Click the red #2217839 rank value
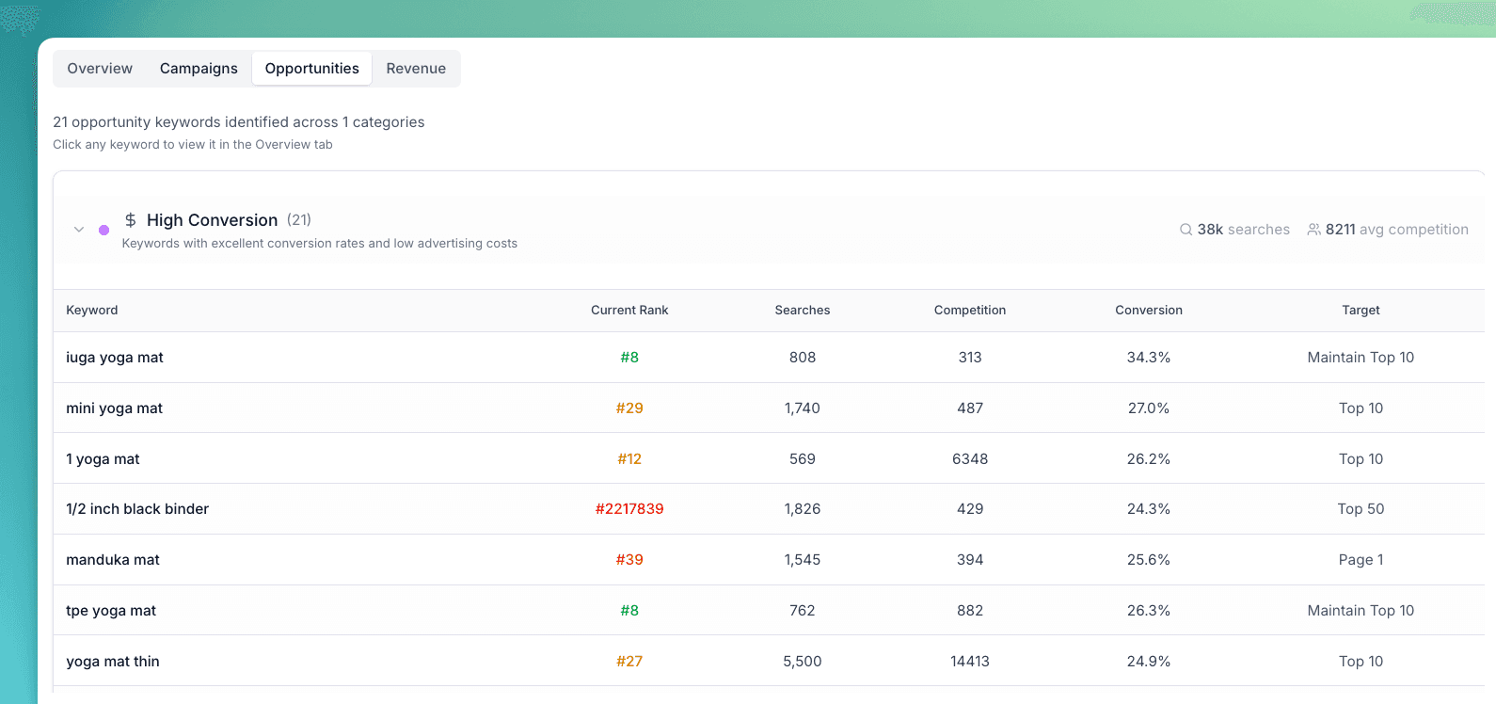The width and height of the screenshot is (1496, 704). [629, 509]
